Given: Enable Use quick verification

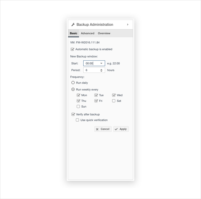Looking at the screenshot, I should click(x=77, y=120).
